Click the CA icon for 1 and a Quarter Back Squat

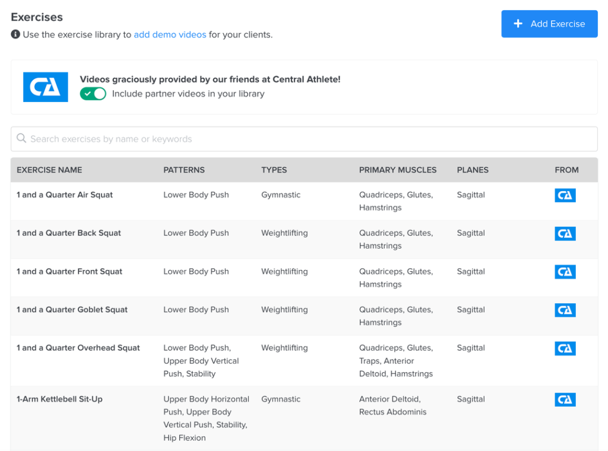click(565, 234)
